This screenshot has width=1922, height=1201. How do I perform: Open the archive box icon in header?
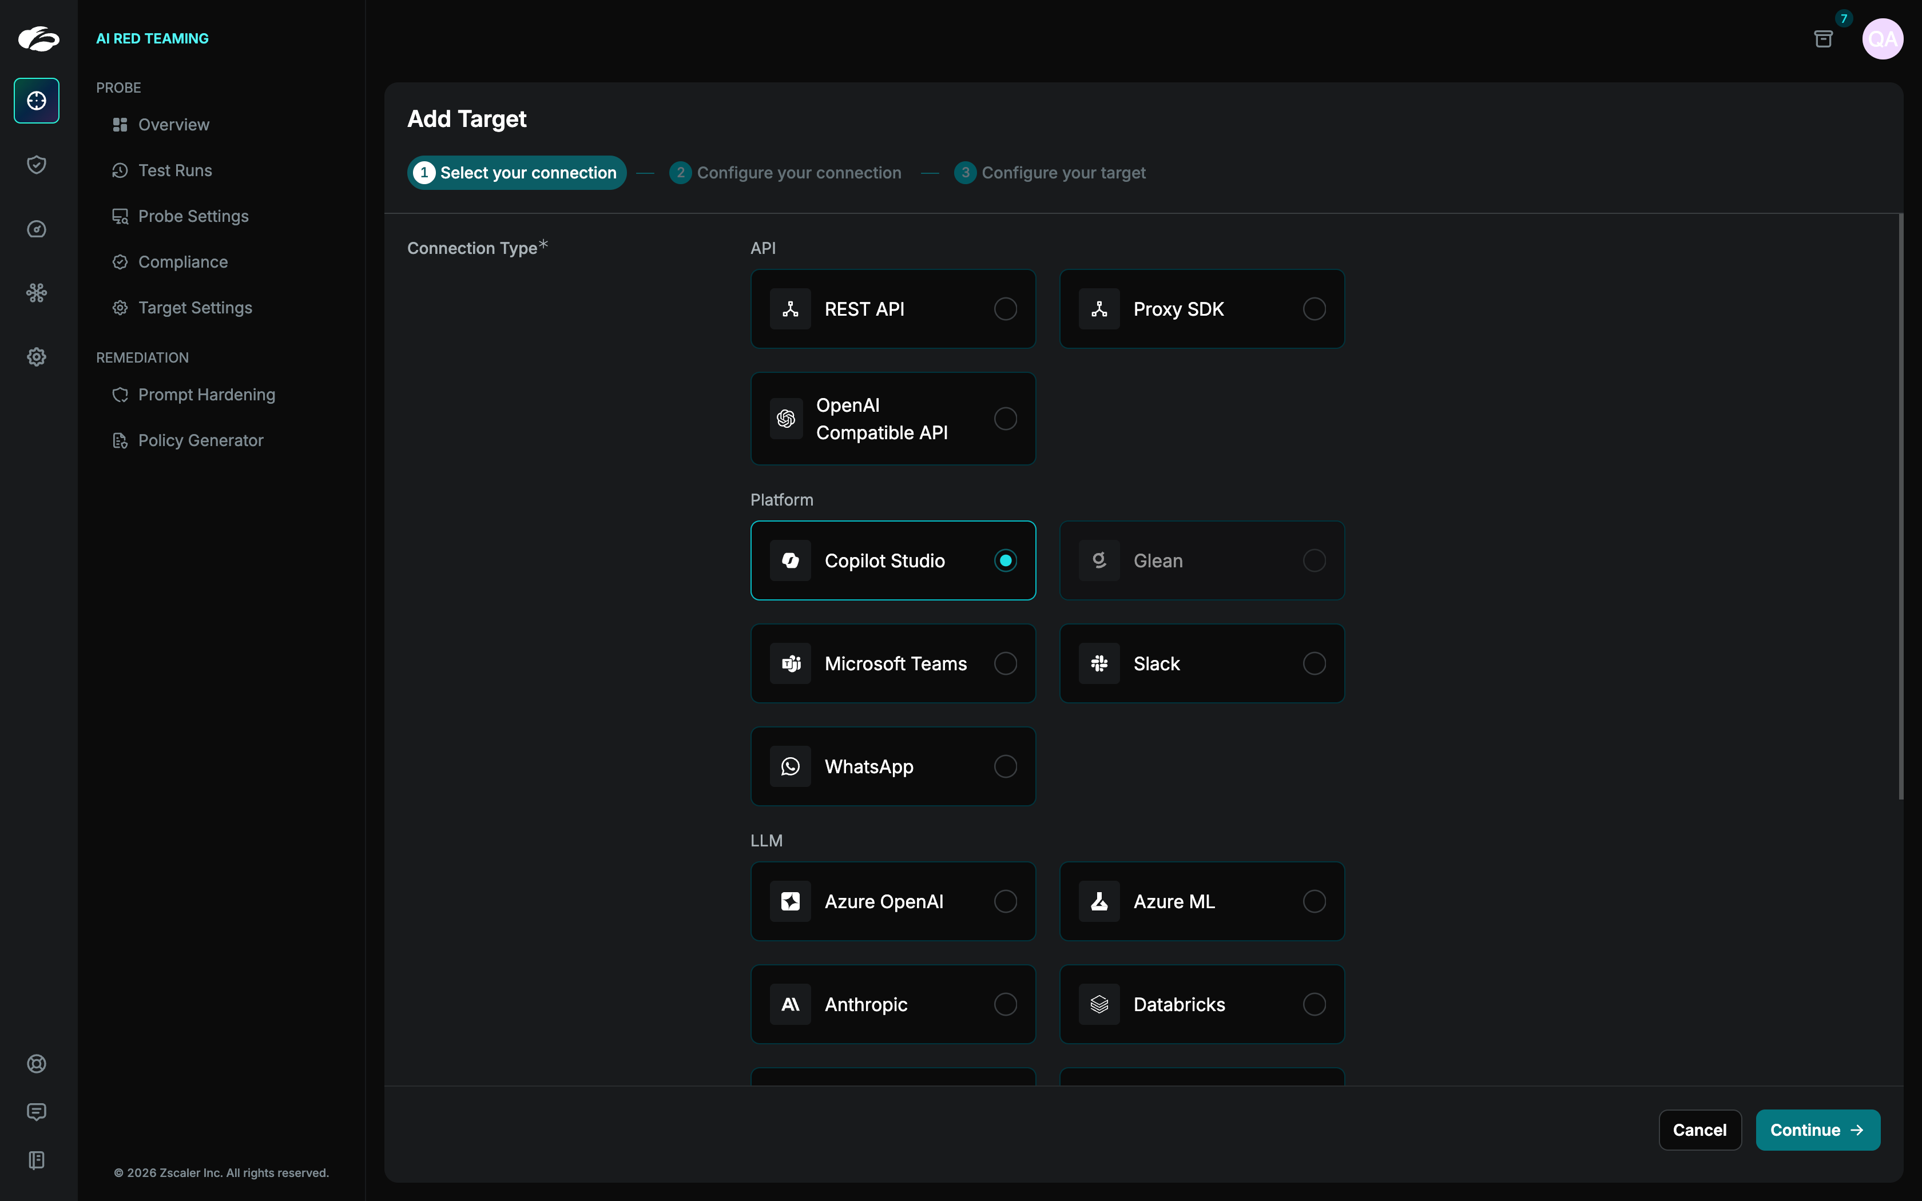pyautogui.click(x=1824, y=39)
